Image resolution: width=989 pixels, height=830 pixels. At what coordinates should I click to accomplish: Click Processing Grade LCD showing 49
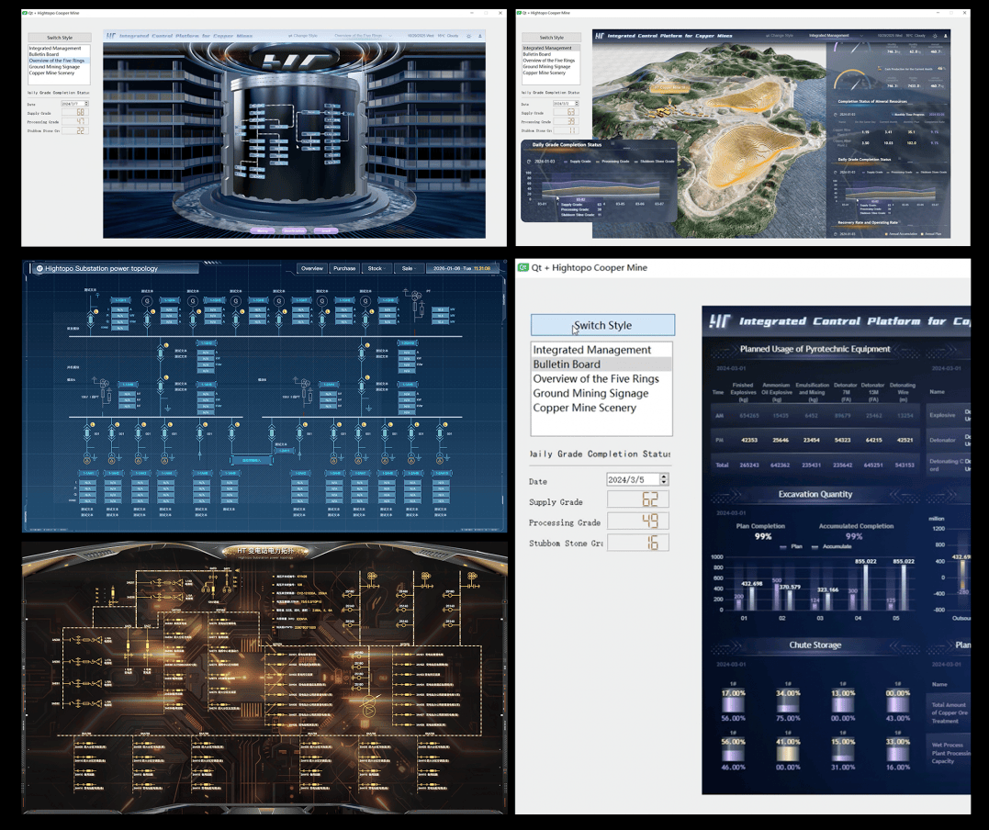(x=637, y=521)
